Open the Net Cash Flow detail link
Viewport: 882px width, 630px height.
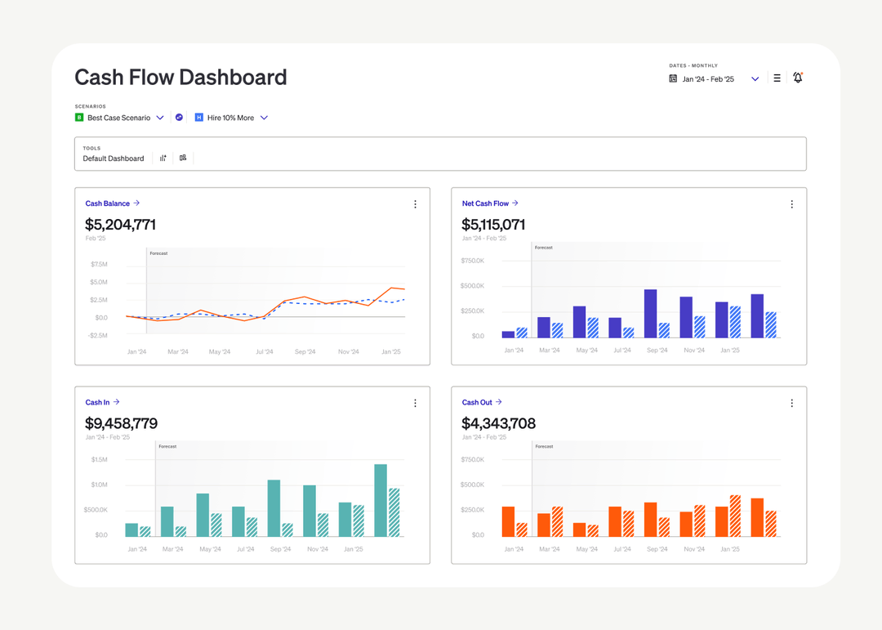[x=485, y=203]
